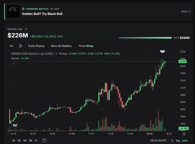The image size is (195, 144).
Task: Select the 5D time range
Action: (19, 141)
